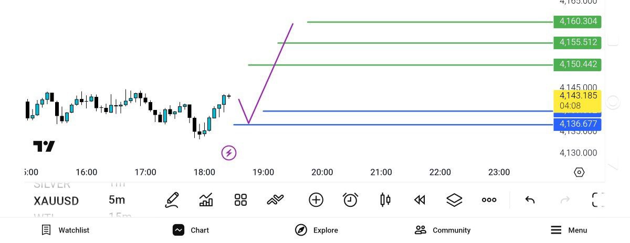The height and width of the screenshot is (243, 630).
Task: Open the three-dots more options menu
Action: (489, 200)
